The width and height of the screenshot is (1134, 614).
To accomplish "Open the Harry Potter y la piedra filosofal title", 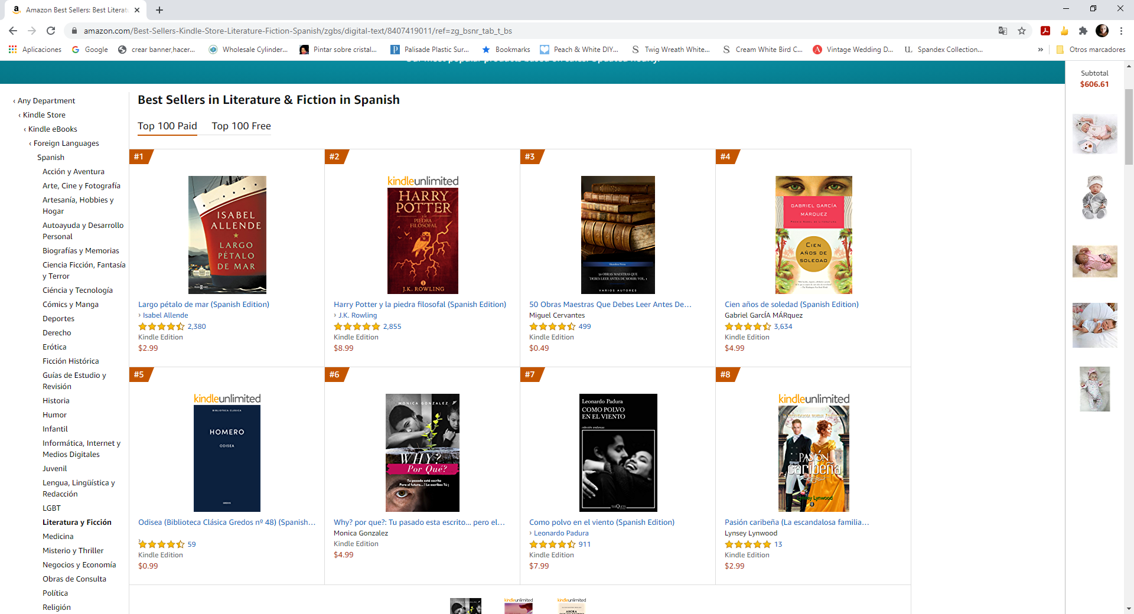I will (420, 305).
